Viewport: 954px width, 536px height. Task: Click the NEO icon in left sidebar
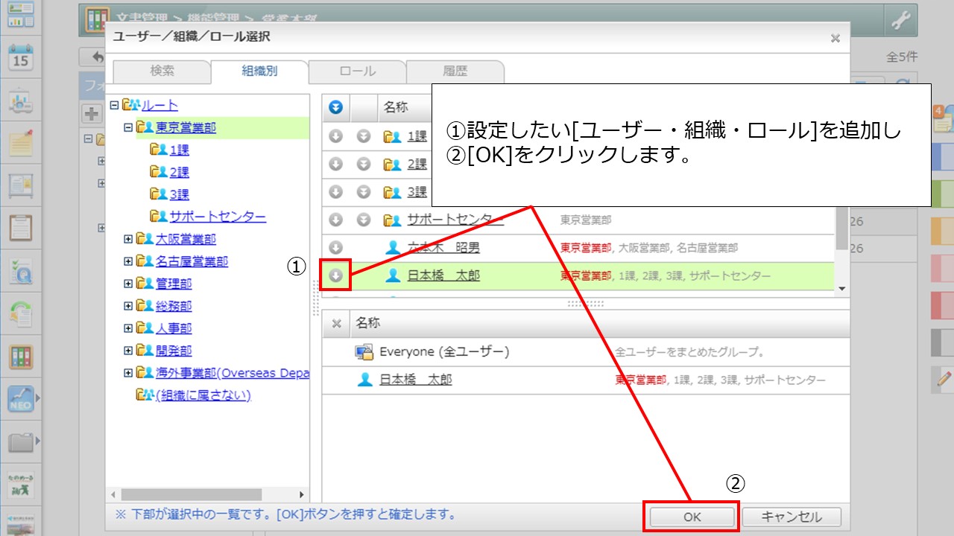pyautogui.click(x=20, y=400)
